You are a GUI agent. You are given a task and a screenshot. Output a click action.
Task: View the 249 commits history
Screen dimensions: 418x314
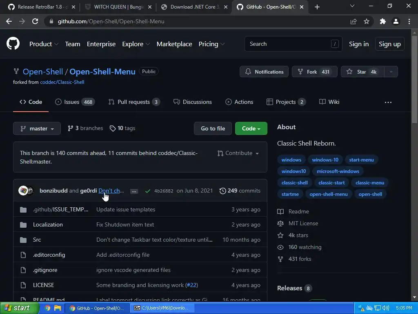point(240,191)
